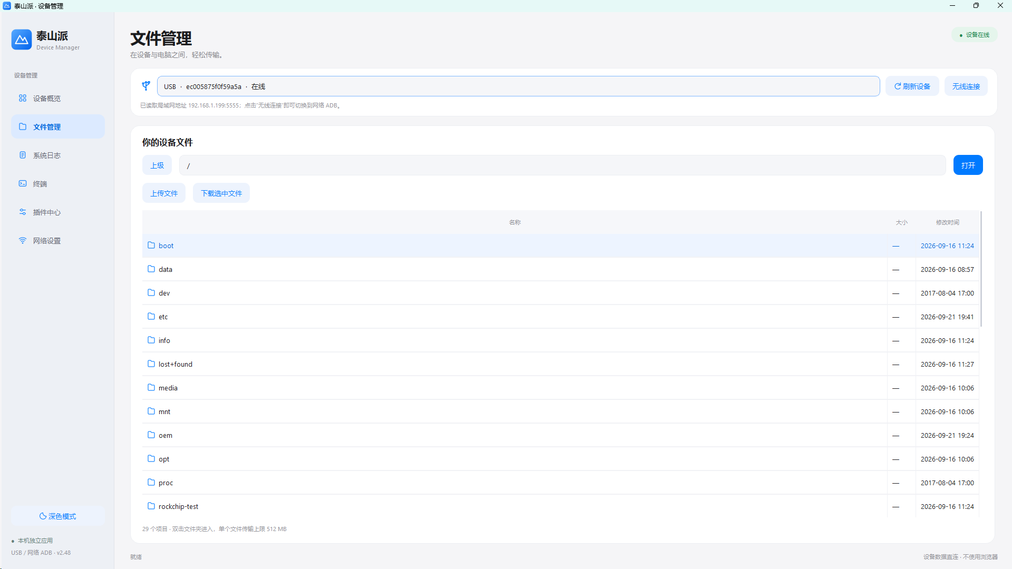Switch to 设备概览 page
Image resolution: width=1012 pixels, height=569 pixels.
58,99
